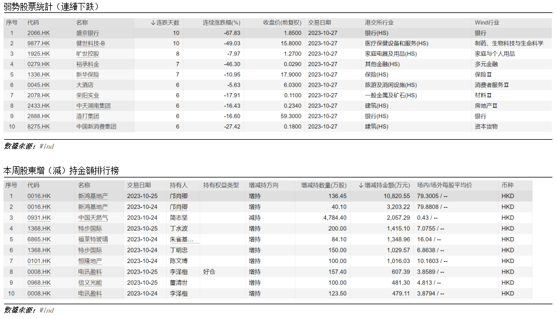Select the 一般金属及矿石(HS) industry cell
This screenshot has height=319, width=556.
point(391,96)
